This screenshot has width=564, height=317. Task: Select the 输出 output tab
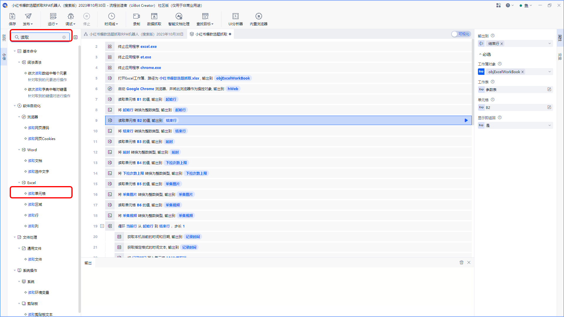tap(88, 263)
